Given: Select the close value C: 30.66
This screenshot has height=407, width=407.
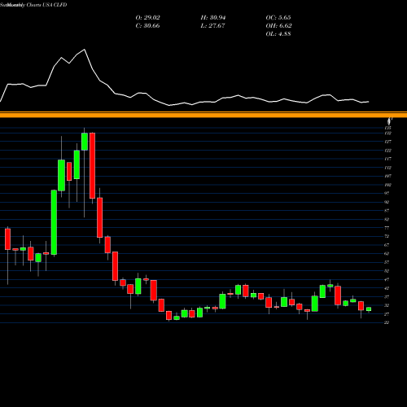Looking at the screenshot, I should pyautogui.click(x=147, y=26).
